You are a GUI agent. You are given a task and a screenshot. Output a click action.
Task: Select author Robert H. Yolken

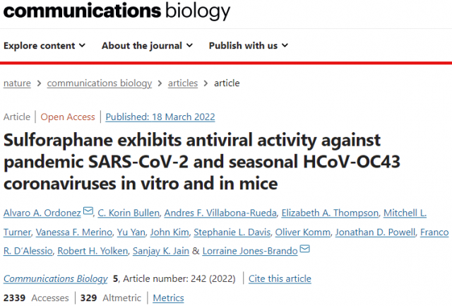93,251
